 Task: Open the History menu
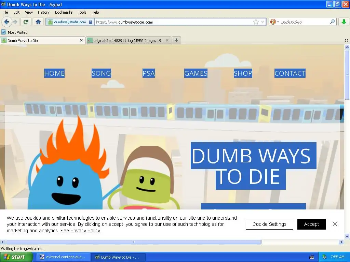pos(44,12)
